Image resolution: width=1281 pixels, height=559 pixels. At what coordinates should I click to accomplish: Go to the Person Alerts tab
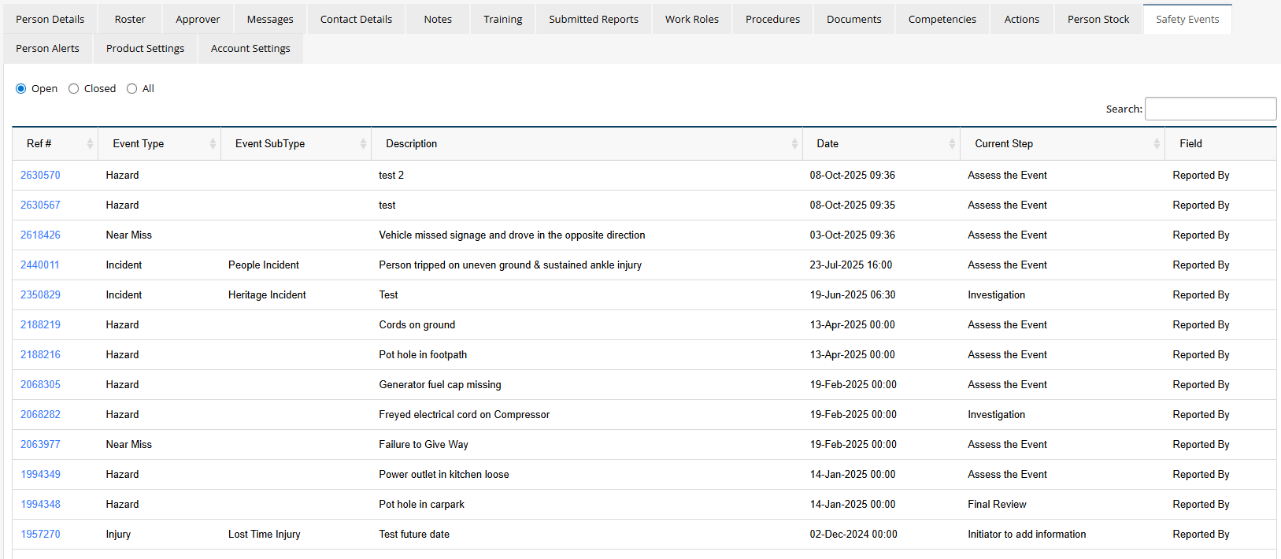(47, 48)
